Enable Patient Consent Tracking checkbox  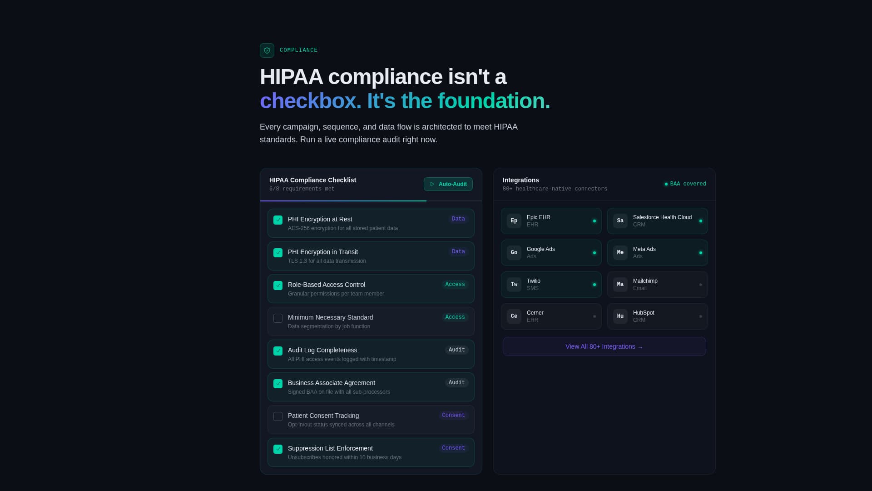(x=278, y=416)
